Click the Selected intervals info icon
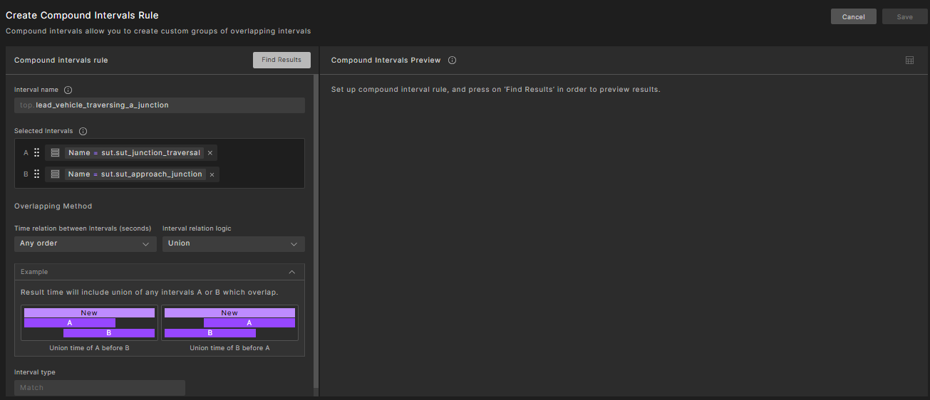 (x=83, y=132)
